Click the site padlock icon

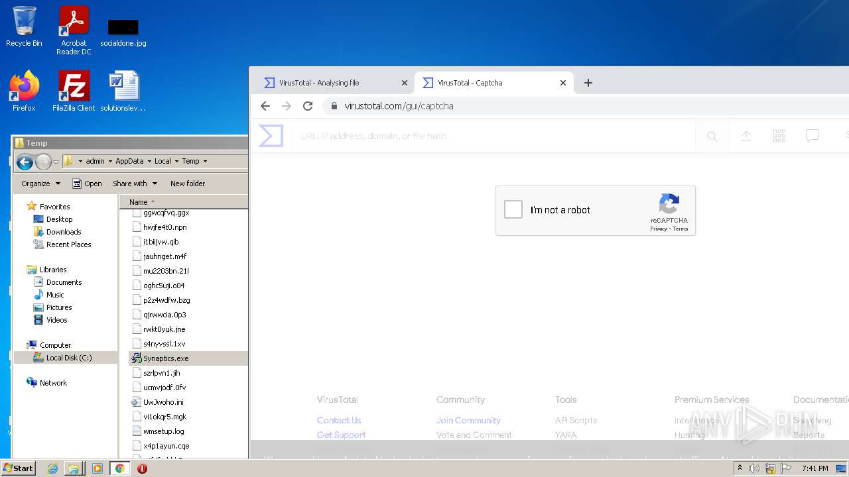coord(334,106)
